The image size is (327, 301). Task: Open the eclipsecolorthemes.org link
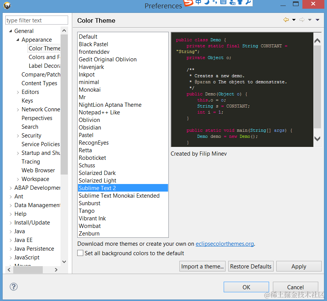(x=224, y=244)
